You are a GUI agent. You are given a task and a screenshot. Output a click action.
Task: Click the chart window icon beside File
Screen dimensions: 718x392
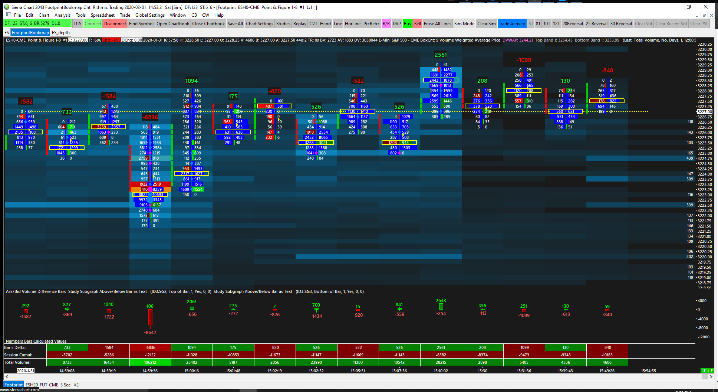8,15
